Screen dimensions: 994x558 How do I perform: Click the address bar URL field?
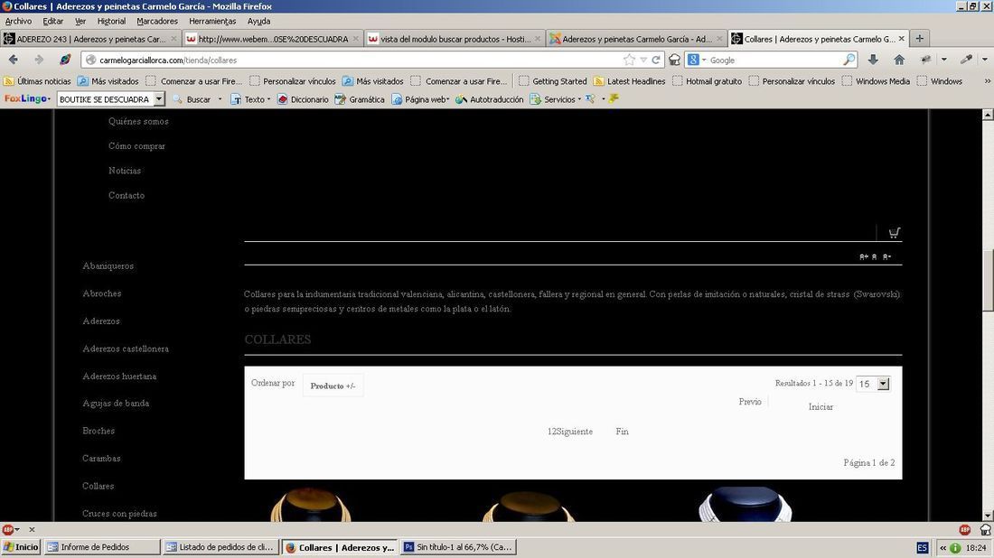(358, 60)
